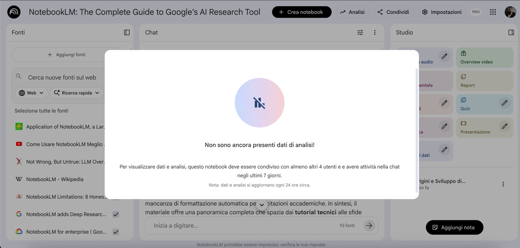Open options for the saved note
520x248 pixels.
tap(503, 184)
